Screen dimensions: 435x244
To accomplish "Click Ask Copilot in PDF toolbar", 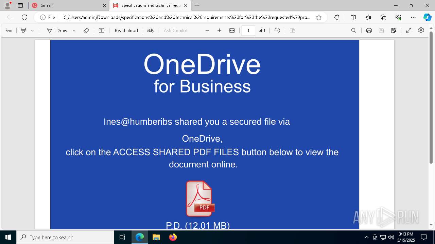I will point(176,30).
